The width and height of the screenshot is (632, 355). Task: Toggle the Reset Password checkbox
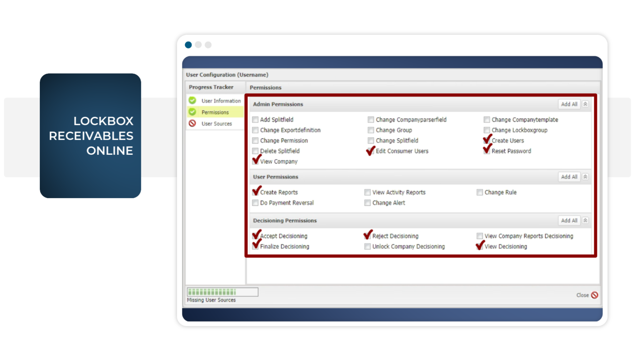[487, 151]
